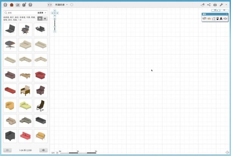Toggle the list view of furniture library
This screenshot has width=231, height=156.
(45, 18)
